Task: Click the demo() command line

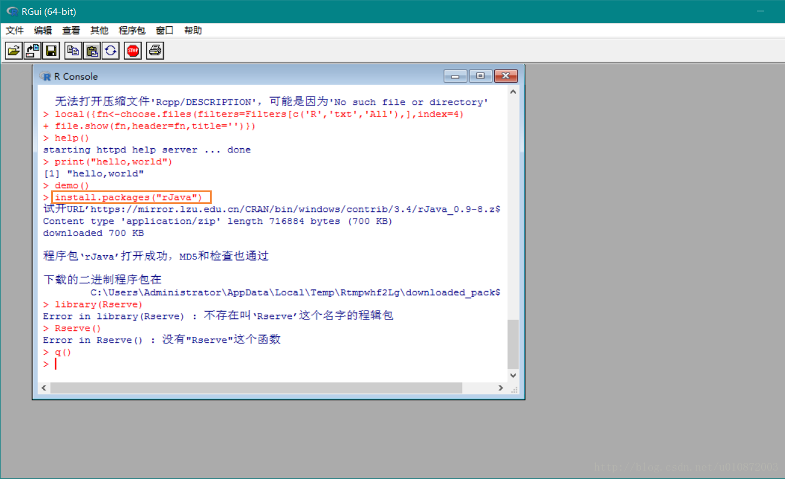Action: pos(66,185)
